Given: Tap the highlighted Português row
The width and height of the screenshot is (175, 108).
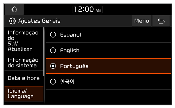Looking at the screenshot, I should click(108, 66).
